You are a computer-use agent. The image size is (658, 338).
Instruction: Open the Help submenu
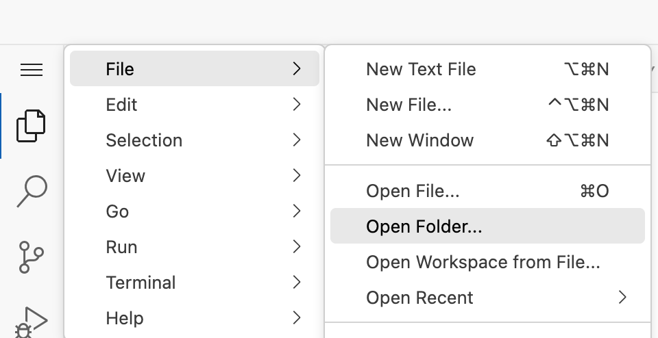tap(195, 318)
